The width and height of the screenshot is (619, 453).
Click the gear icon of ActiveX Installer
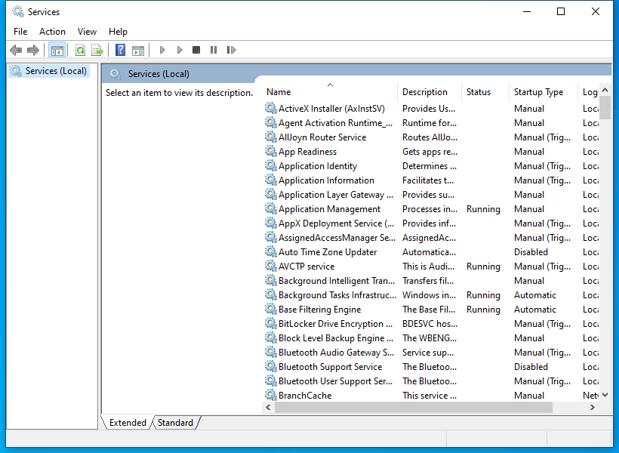[x=270, y=108]
